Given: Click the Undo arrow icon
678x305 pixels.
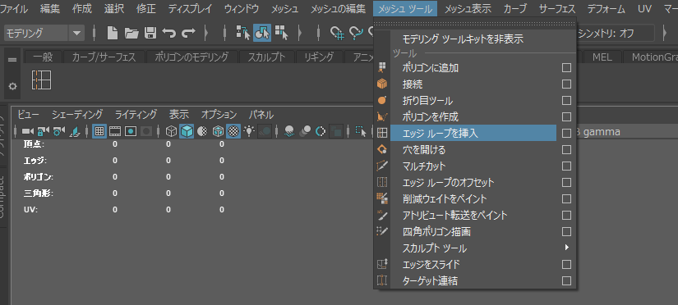Looking at the screenshot, I should pyautogui.click(x=168, y=33).
